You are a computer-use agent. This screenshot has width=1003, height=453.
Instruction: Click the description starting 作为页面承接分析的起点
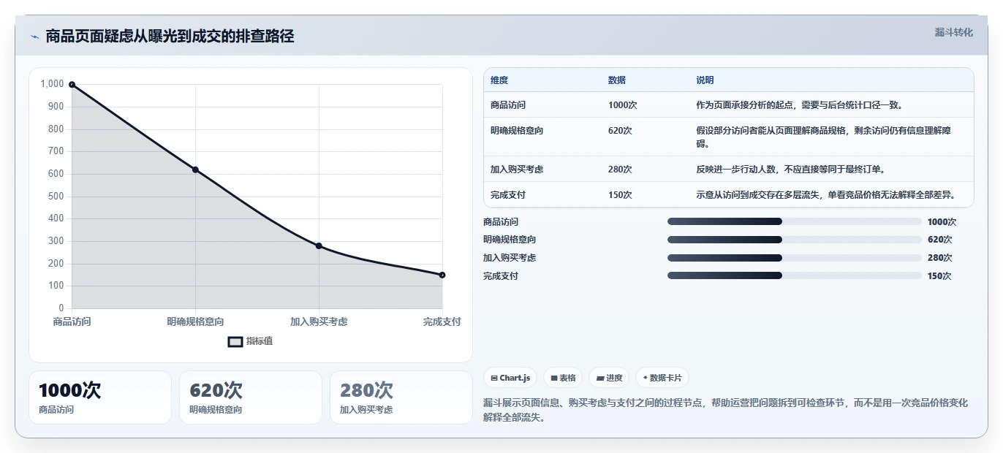(800, 105)
